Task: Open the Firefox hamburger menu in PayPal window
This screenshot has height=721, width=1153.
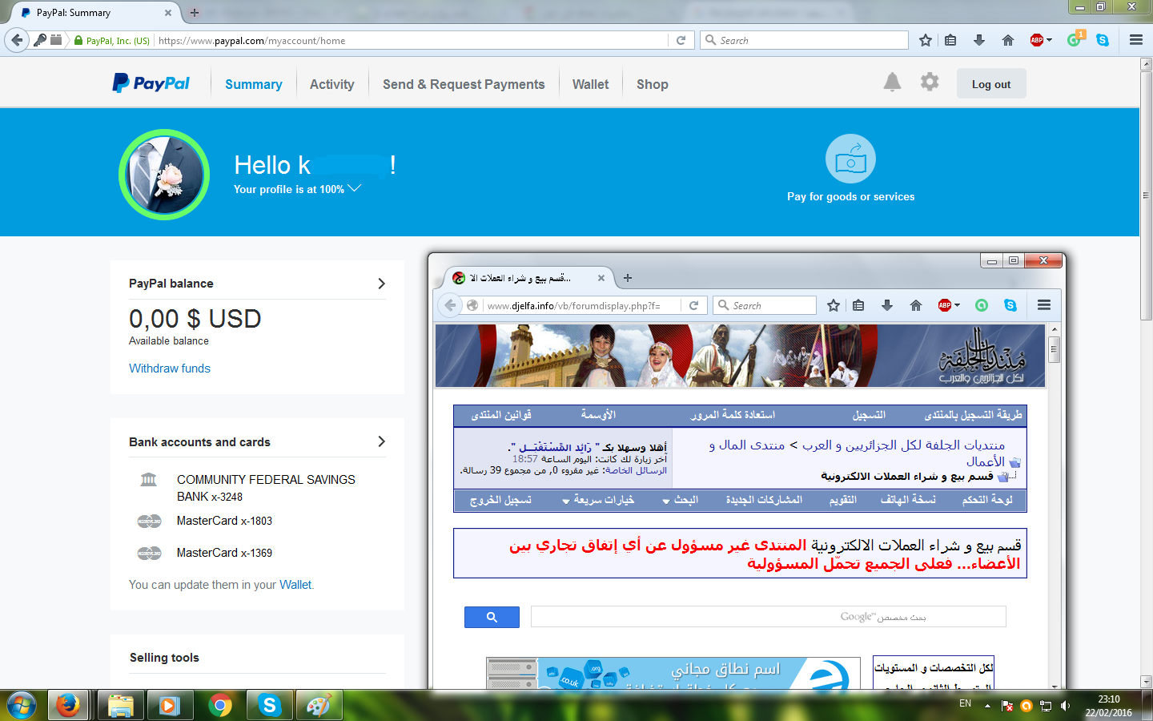Action: 1136,40
